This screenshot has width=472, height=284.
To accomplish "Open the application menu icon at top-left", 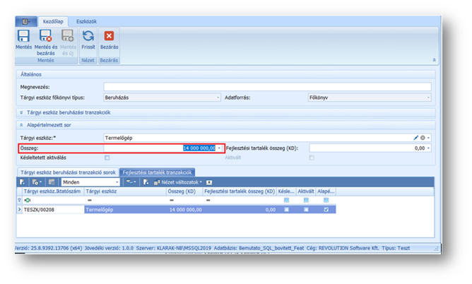I will click(25, 22).
